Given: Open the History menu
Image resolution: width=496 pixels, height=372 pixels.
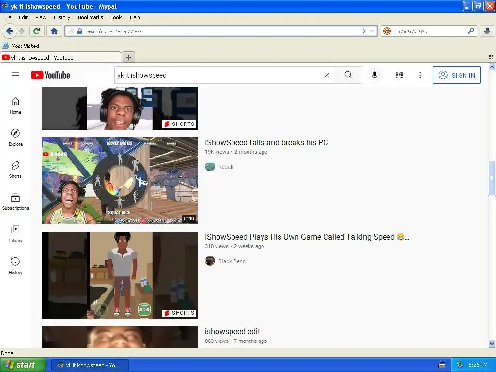Looking at the screenshot, I should (62, 17).
